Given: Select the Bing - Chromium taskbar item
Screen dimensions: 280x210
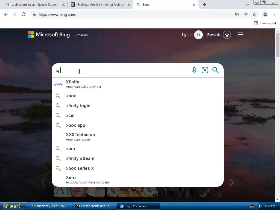Looking at the screenshot, I should point(138,206).
